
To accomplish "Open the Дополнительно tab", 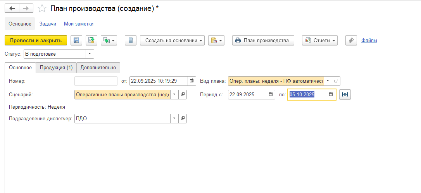I will click(98, 68).
